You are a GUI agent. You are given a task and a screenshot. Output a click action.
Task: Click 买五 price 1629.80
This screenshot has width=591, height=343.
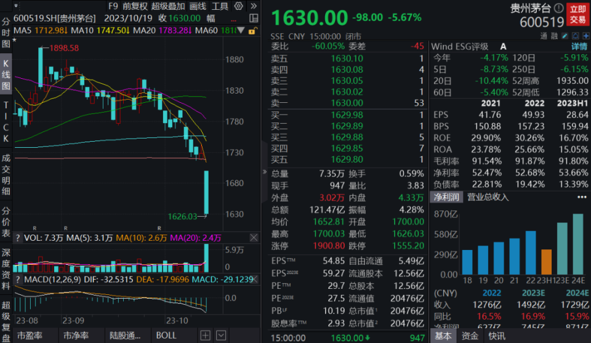click(x=347, y=159)
